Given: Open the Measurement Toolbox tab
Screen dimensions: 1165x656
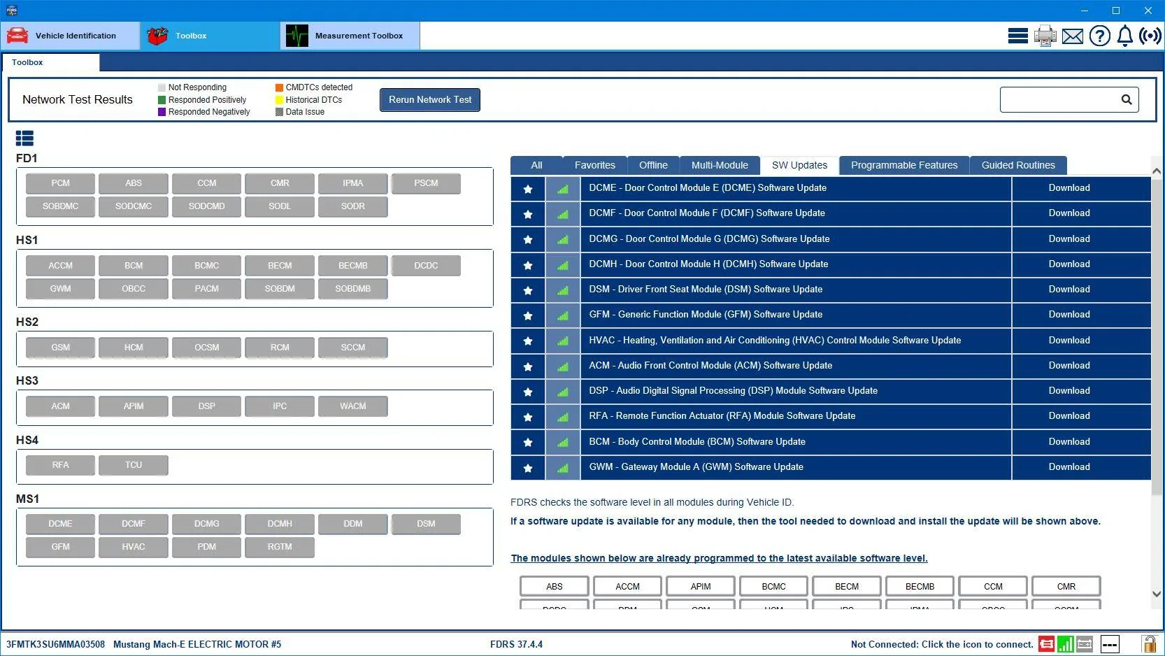Looking at the screenshot, I should (350, 36).
